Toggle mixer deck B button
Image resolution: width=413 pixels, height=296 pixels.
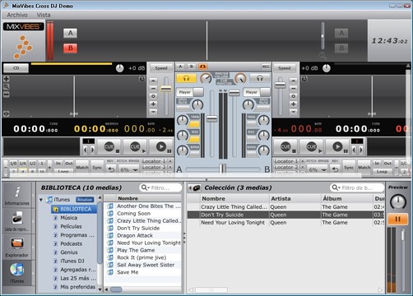pyautogui.click(x=192, y=67)
